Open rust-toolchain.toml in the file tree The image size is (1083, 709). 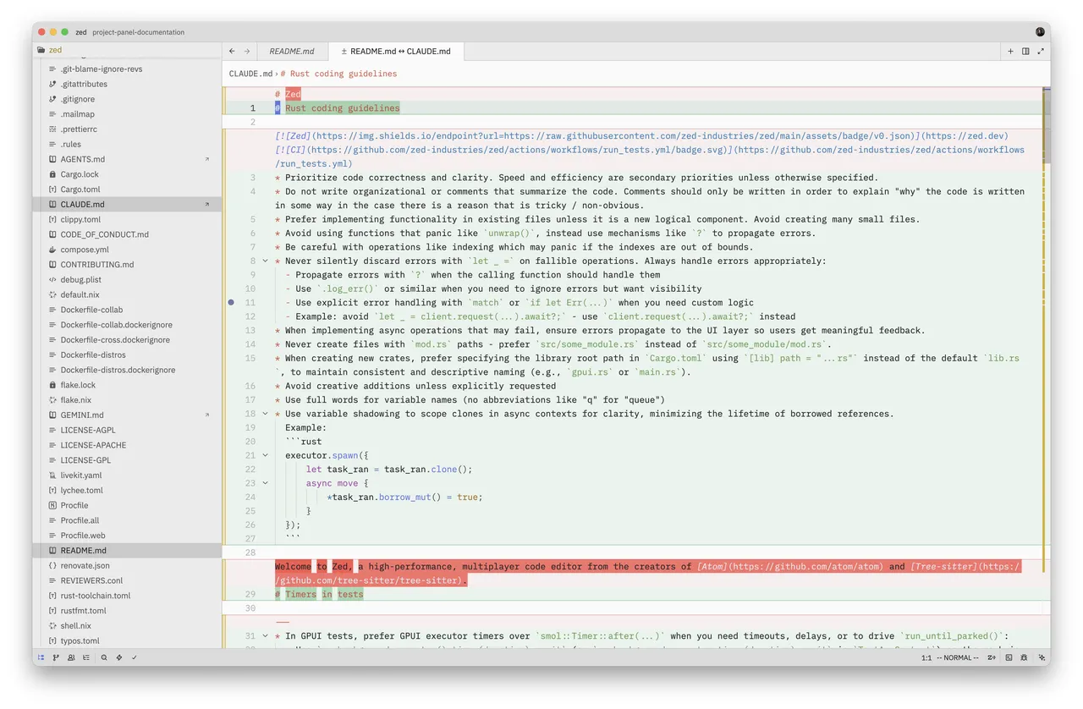coord(127,596)
